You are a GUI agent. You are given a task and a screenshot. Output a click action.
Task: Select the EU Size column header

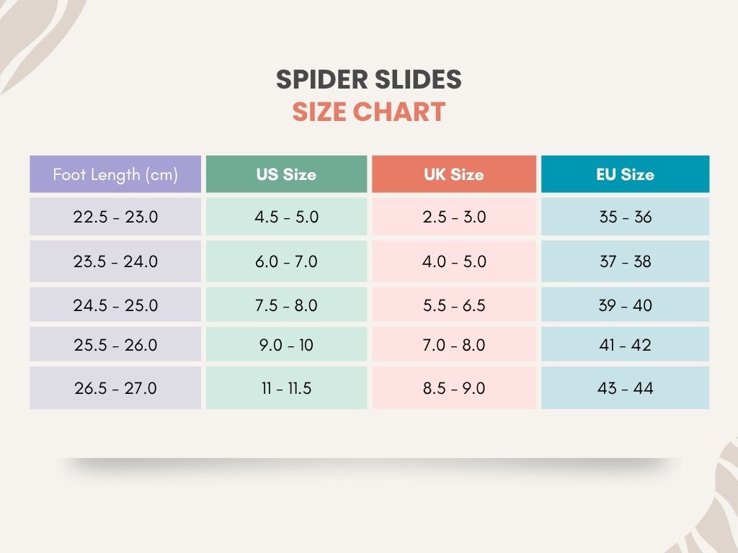[625, 174]
